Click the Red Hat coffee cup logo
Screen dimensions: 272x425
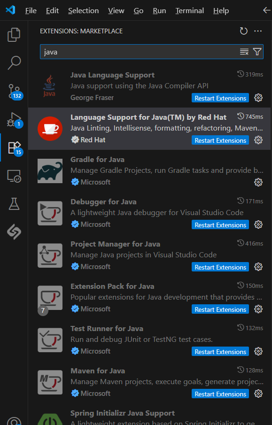50,129
